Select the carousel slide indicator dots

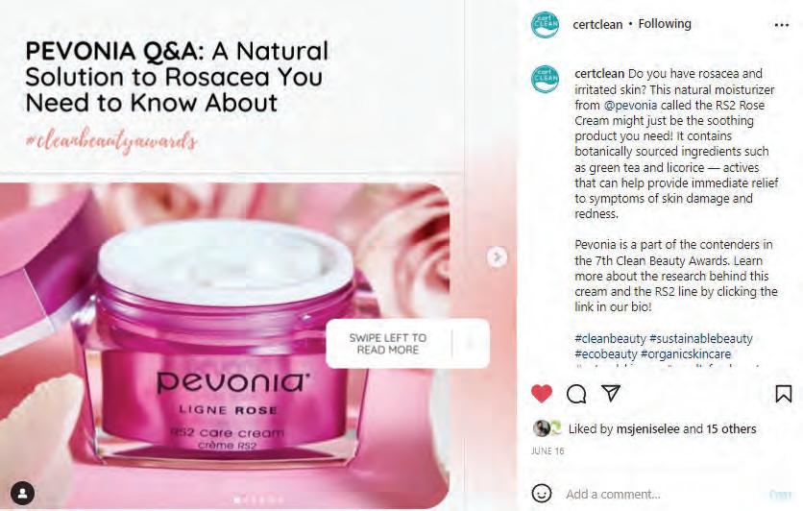pyautogui.click(x=258, y=499)
